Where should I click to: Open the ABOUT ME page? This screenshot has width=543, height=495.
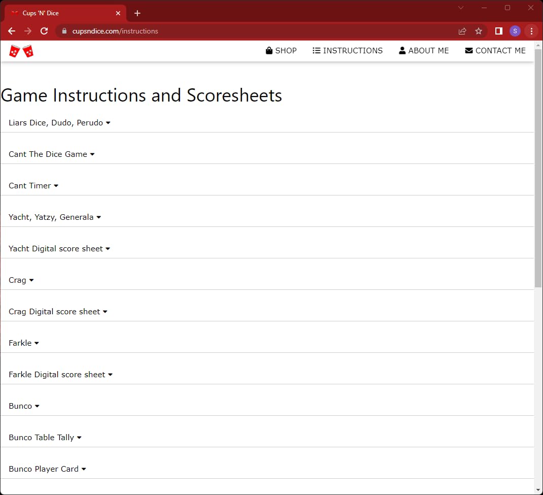tap(424, 51)
